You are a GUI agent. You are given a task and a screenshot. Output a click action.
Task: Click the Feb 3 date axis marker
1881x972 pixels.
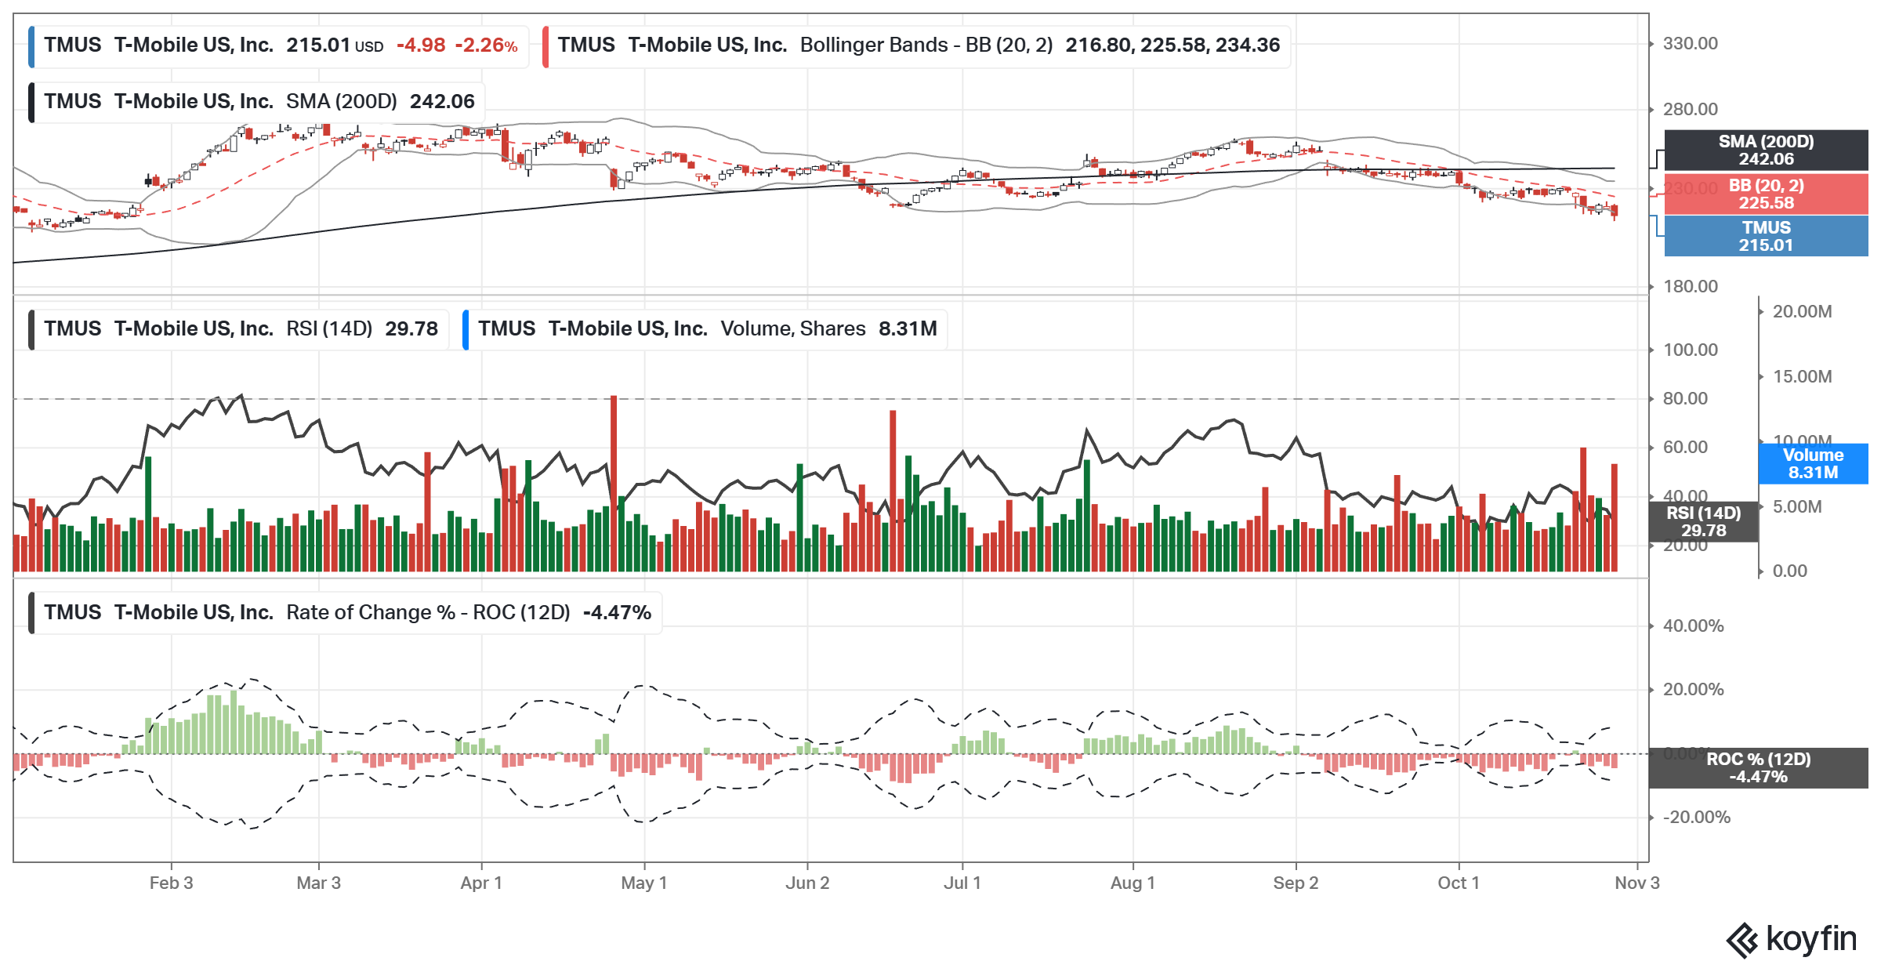pyautogui.click(x=171, y=883)
